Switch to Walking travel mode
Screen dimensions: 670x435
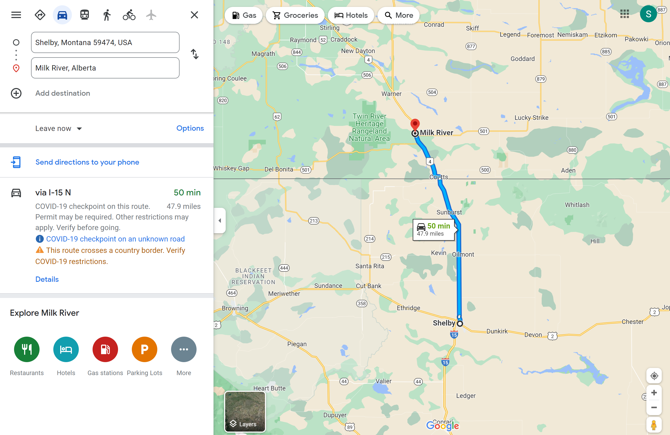coord(107,15)
